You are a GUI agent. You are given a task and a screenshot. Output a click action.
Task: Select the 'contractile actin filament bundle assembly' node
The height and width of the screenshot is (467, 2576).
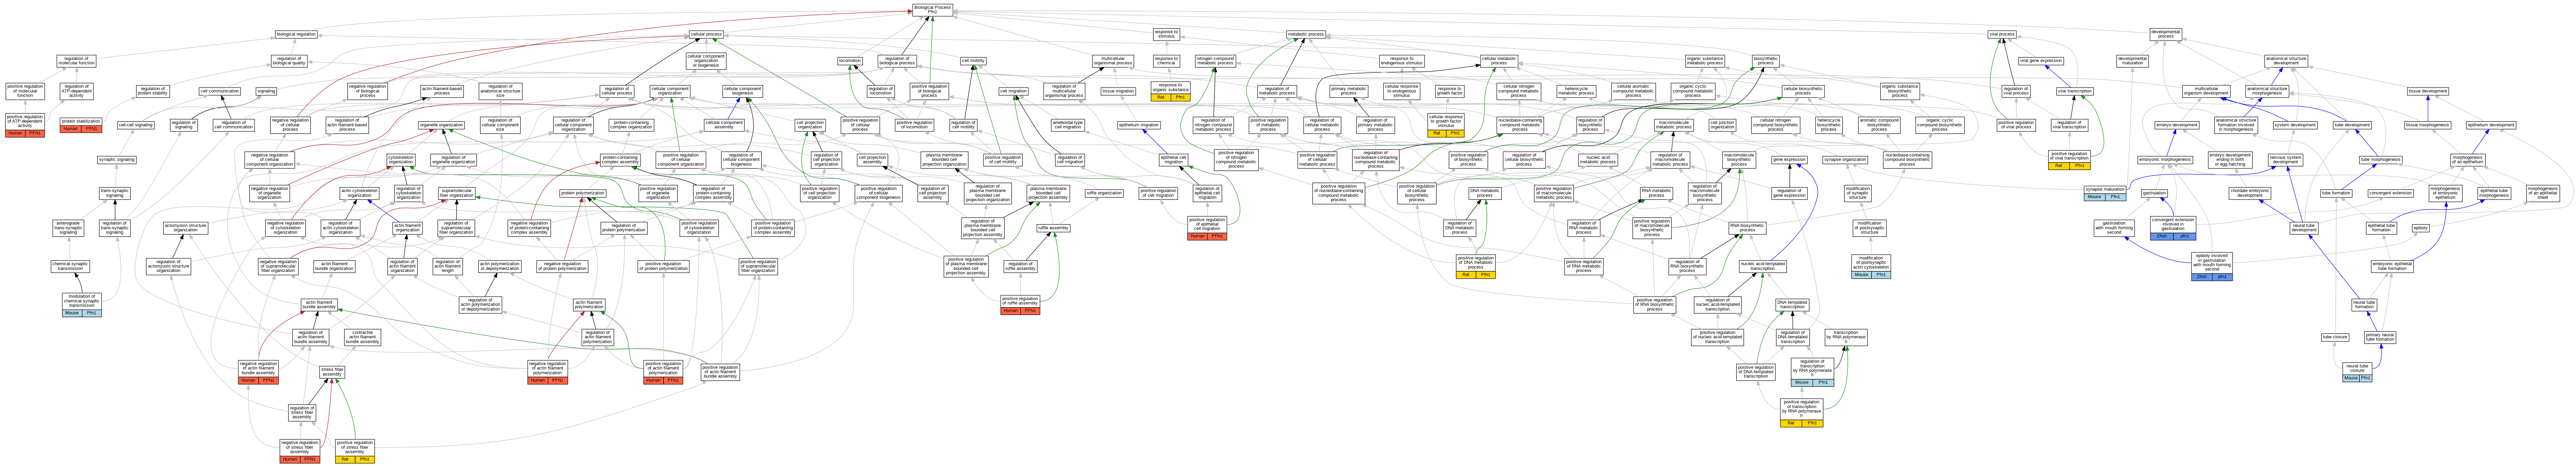[363, 337]
